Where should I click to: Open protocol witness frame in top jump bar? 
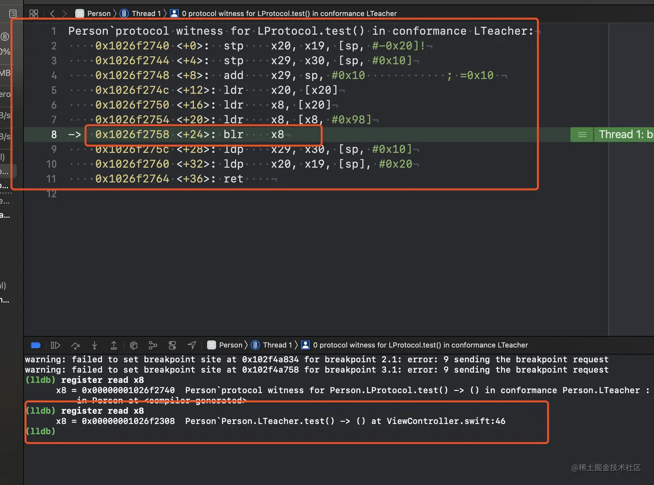[x=284, y=13]
